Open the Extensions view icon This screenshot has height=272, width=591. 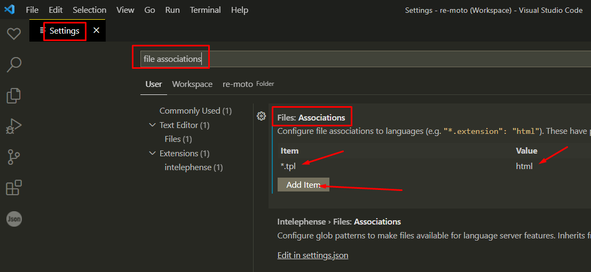(14, 188)
